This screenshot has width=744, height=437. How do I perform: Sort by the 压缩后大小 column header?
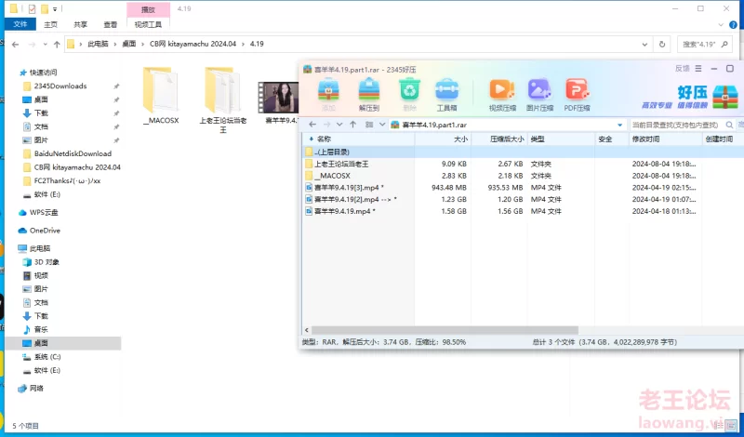click(499, 139)
